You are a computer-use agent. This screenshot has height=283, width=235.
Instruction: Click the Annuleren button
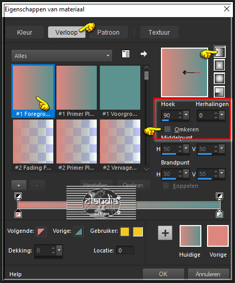(208, 274)
